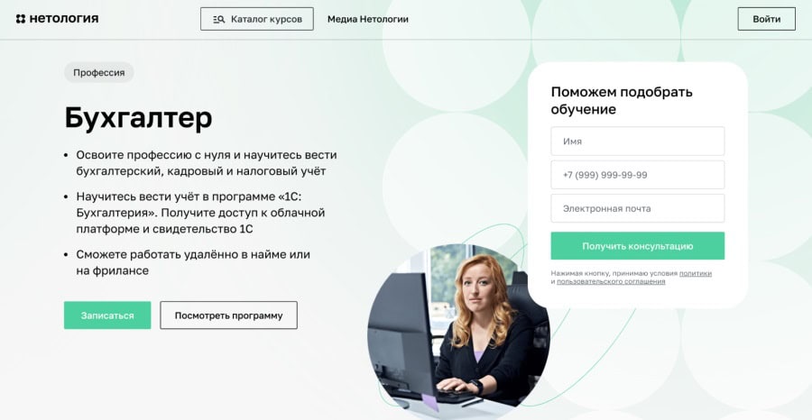Click the Записаться button
This screenshot has height=420, width=812.
(107, 315)
